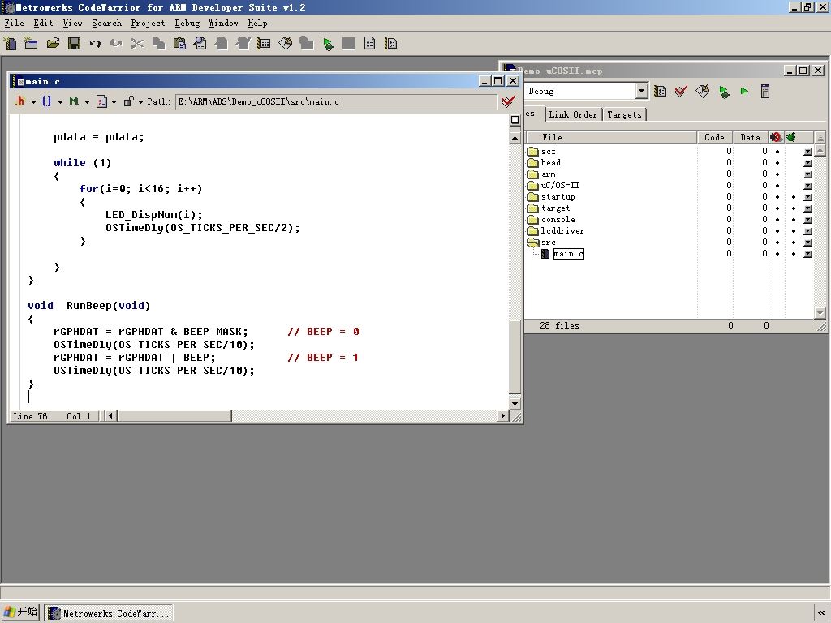Toggle the debug dot for the uC/OS-II row

click(x=777, y=186)
